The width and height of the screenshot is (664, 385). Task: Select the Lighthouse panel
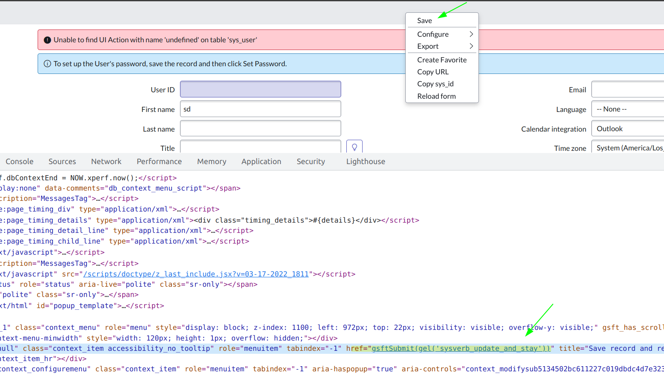pyautogui.click(x=366, y=161)
